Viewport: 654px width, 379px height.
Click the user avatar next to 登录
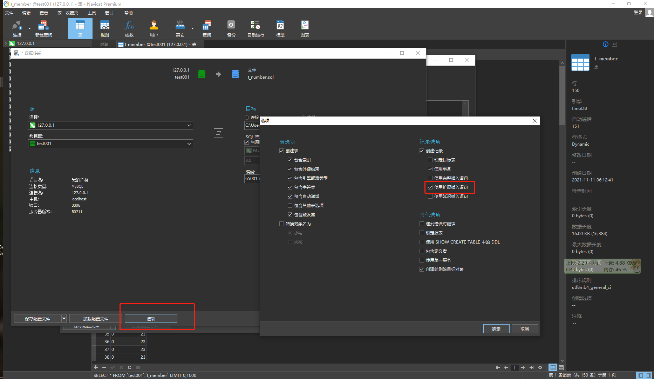coord(649,13)
